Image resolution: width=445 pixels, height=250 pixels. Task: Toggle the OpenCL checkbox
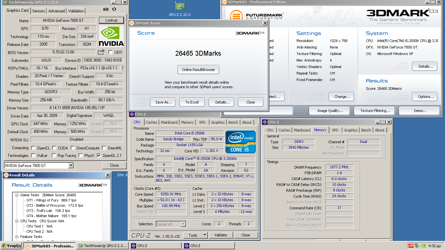[x=33, y=148]
